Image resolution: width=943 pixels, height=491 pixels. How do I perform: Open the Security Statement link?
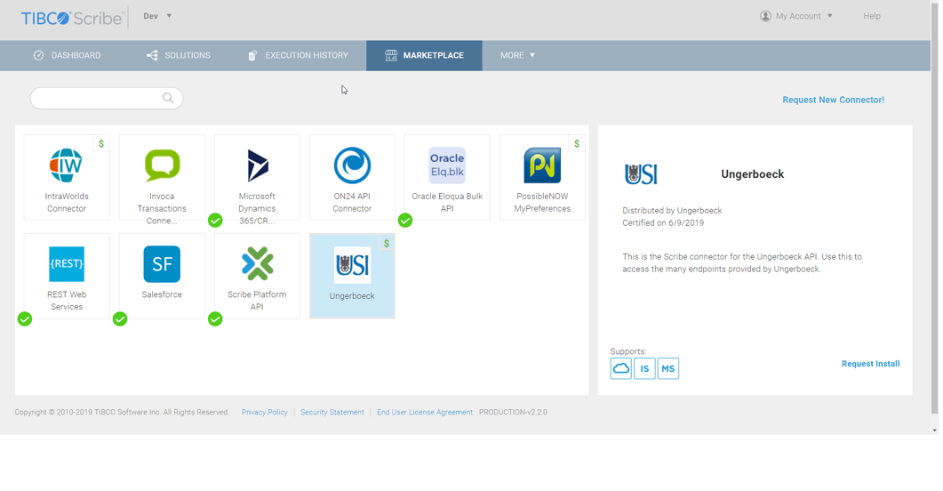point(332,412)
